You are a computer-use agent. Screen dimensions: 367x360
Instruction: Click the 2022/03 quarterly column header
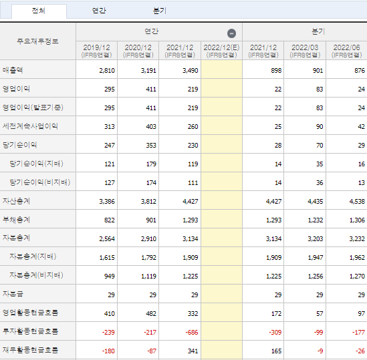tap(305, 51)
